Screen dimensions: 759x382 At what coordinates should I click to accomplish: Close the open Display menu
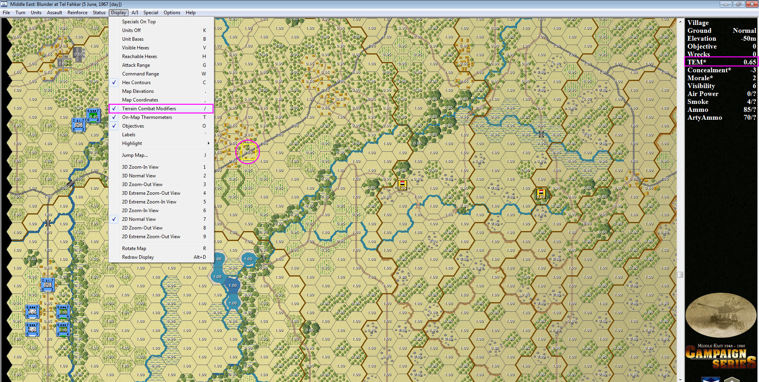[119, 13]
